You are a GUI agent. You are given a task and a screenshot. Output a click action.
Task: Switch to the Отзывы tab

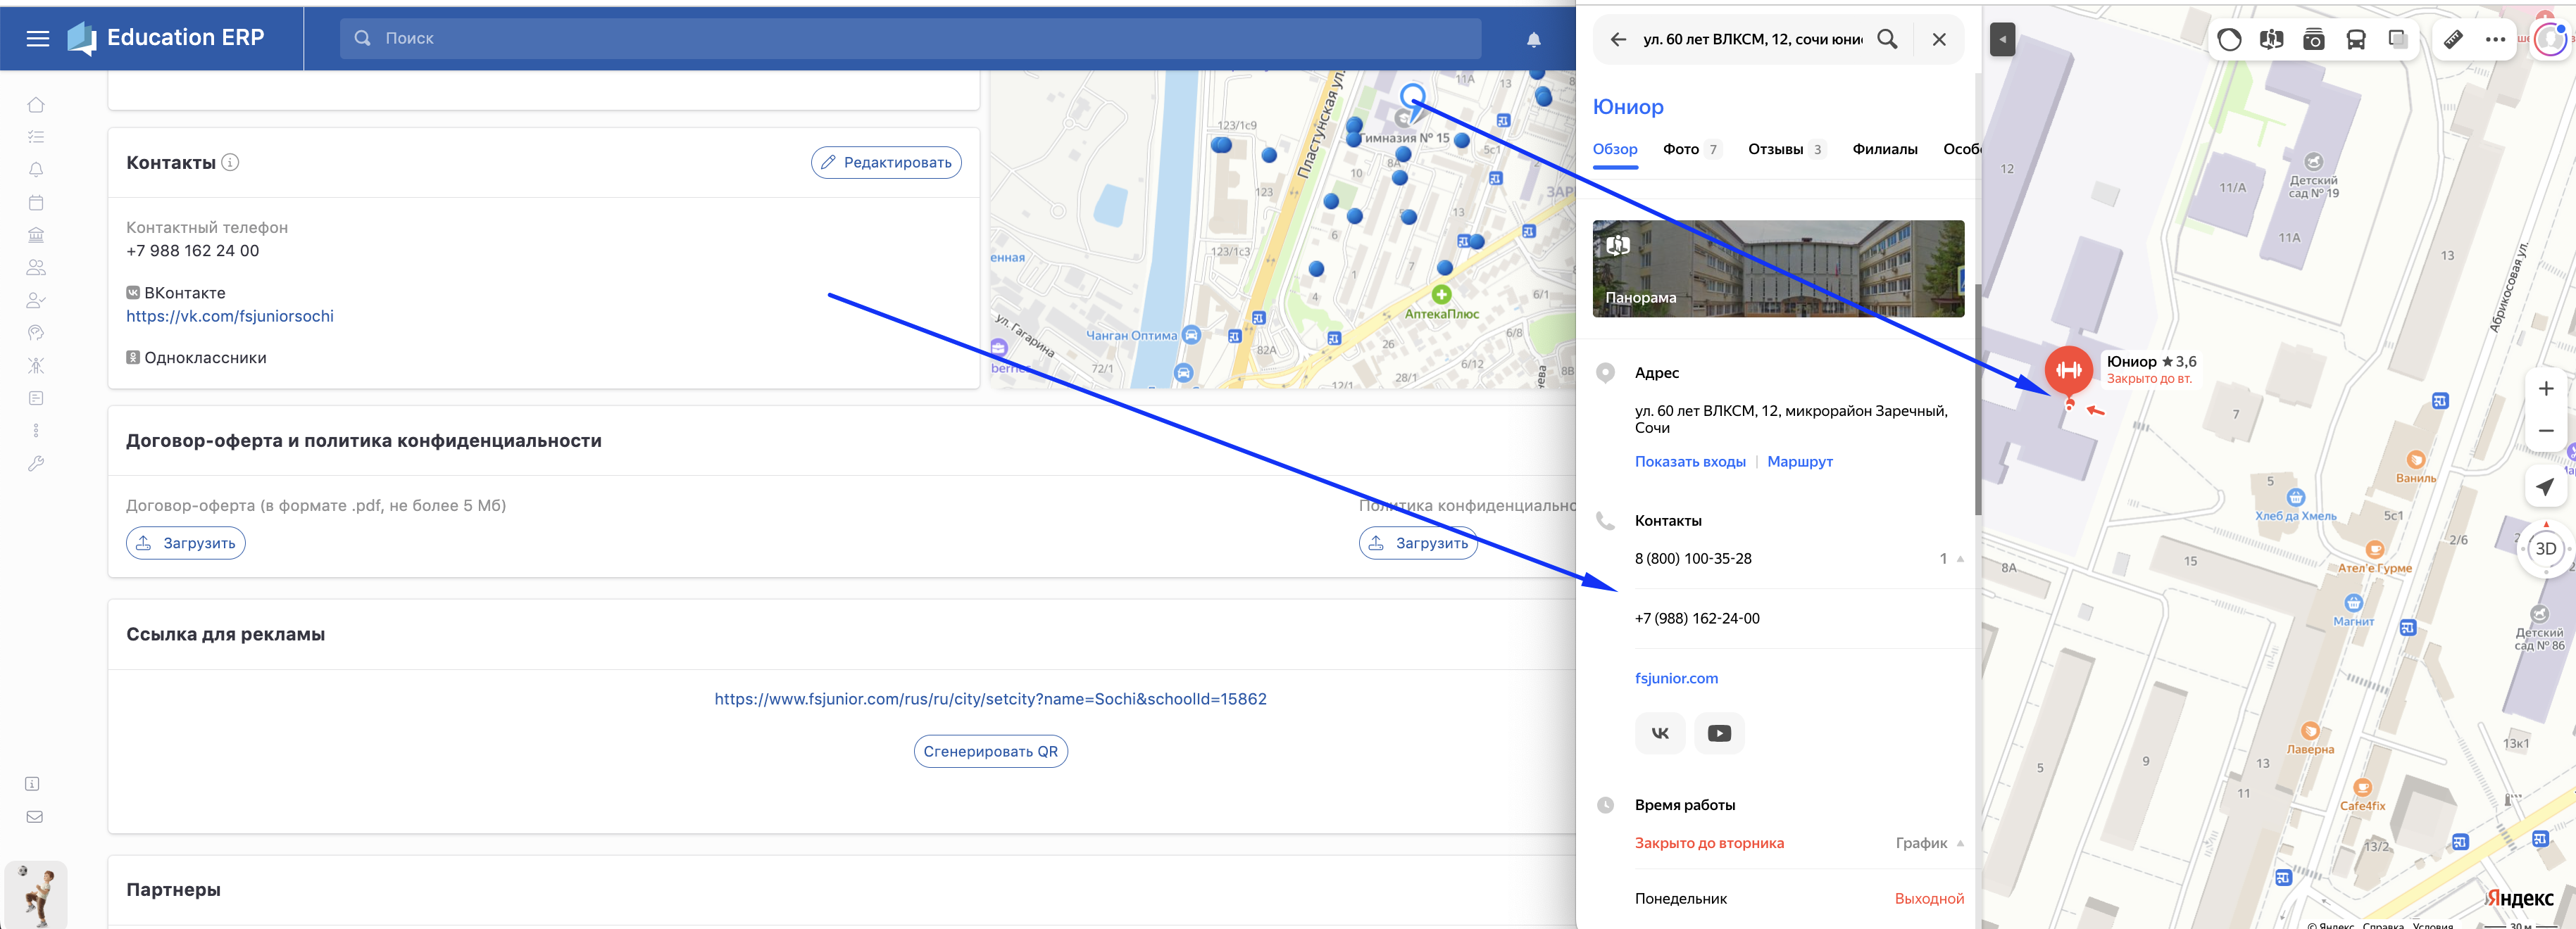[x=1786, y=148]
